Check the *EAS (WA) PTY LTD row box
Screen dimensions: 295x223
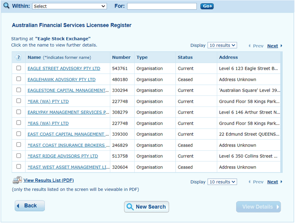click(19, 123)
